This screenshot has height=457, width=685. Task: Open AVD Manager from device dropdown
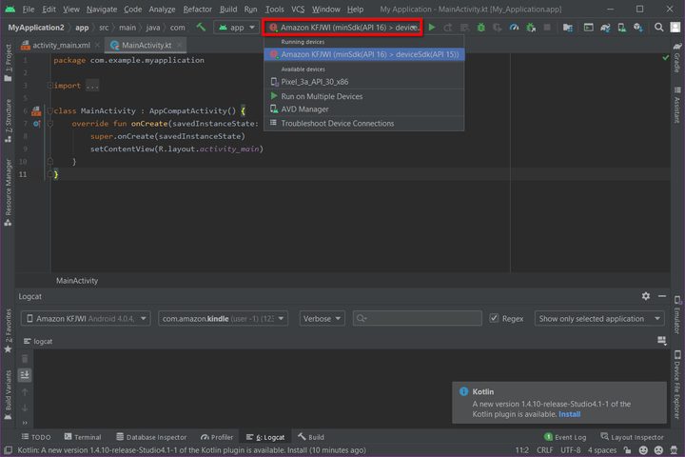coord(363,109)
